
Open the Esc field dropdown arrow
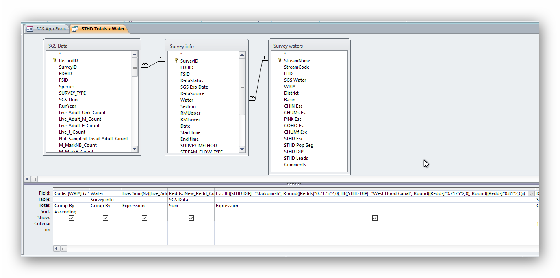point(531,194)
